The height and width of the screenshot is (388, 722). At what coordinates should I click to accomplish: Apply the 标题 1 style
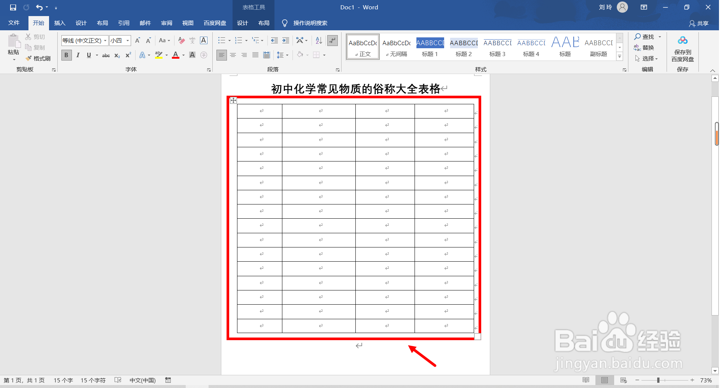point(430,46)
